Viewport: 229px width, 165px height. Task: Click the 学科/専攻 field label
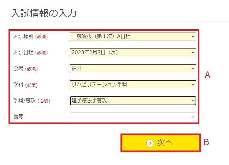coord(24,101)
